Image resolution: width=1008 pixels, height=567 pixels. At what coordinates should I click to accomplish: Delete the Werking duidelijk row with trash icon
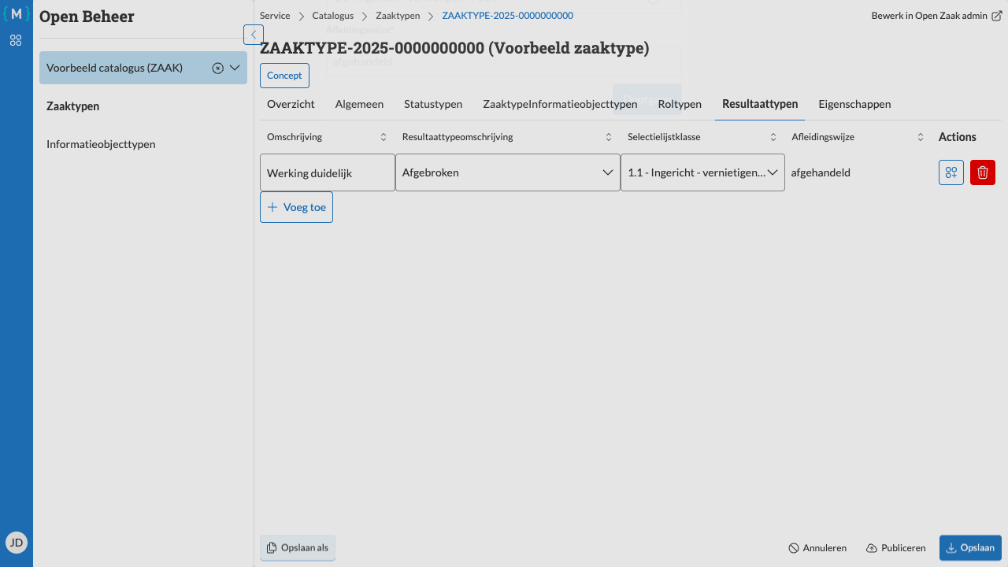(983, 172)
